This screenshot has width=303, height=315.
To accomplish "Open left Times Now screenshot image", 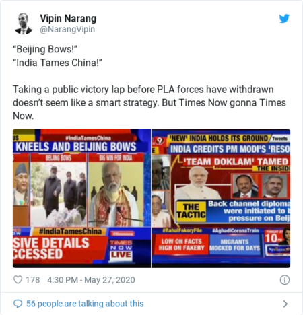I will click(x=81, y=199).
